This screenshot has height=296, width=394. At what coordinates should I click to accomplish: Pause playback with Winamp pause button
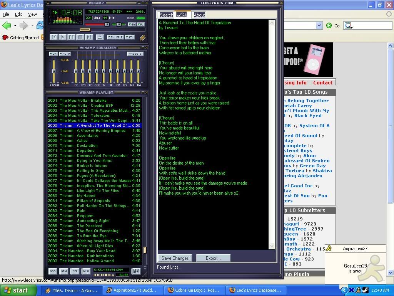tap(71, 37)
